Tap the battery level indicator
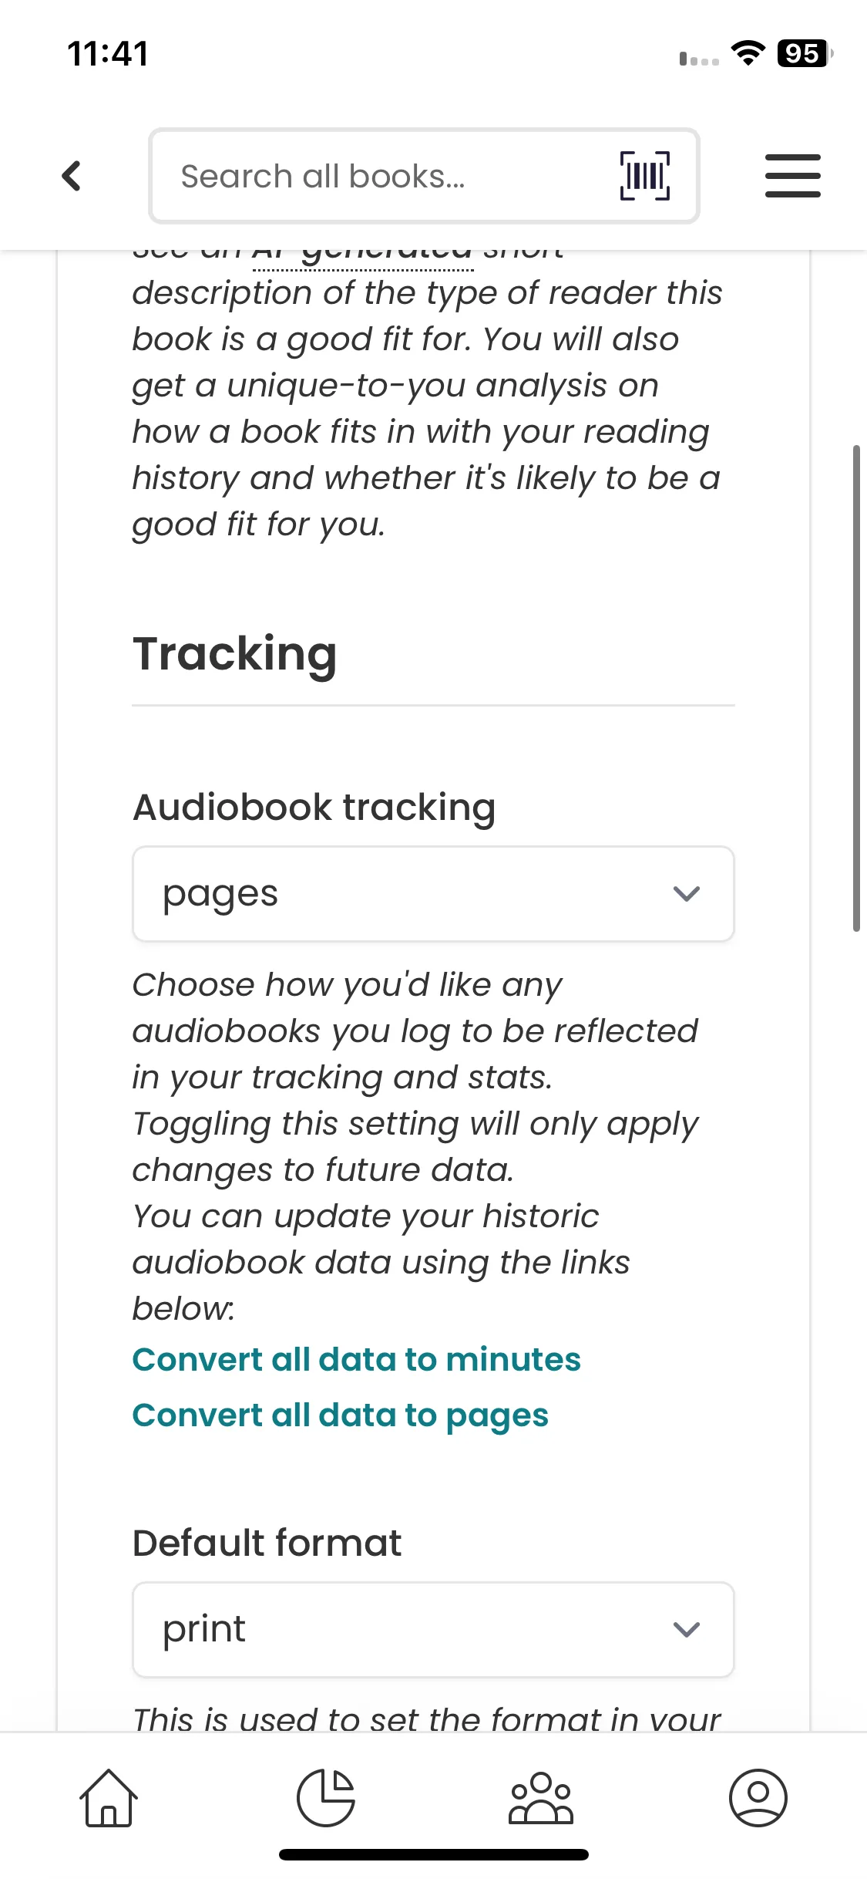 [x=804, y=54]
